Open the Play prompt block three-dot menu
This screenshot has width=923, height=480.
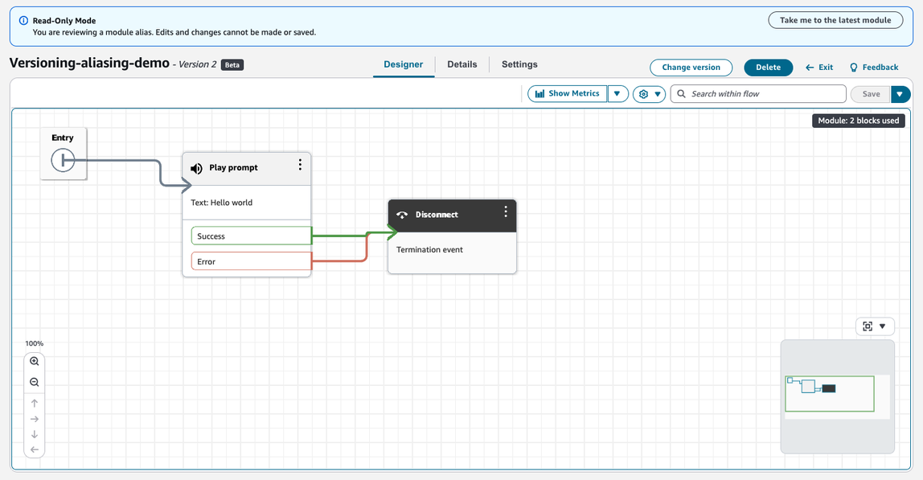tap(300, 166)
